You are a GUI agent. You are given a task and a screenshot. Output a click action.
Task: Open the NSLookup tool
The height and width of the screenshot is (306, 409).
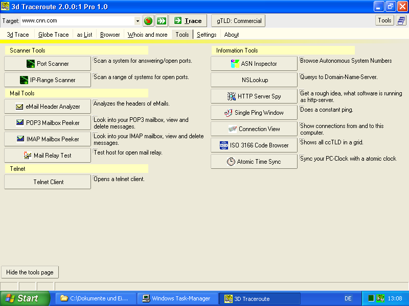(254, 80)
